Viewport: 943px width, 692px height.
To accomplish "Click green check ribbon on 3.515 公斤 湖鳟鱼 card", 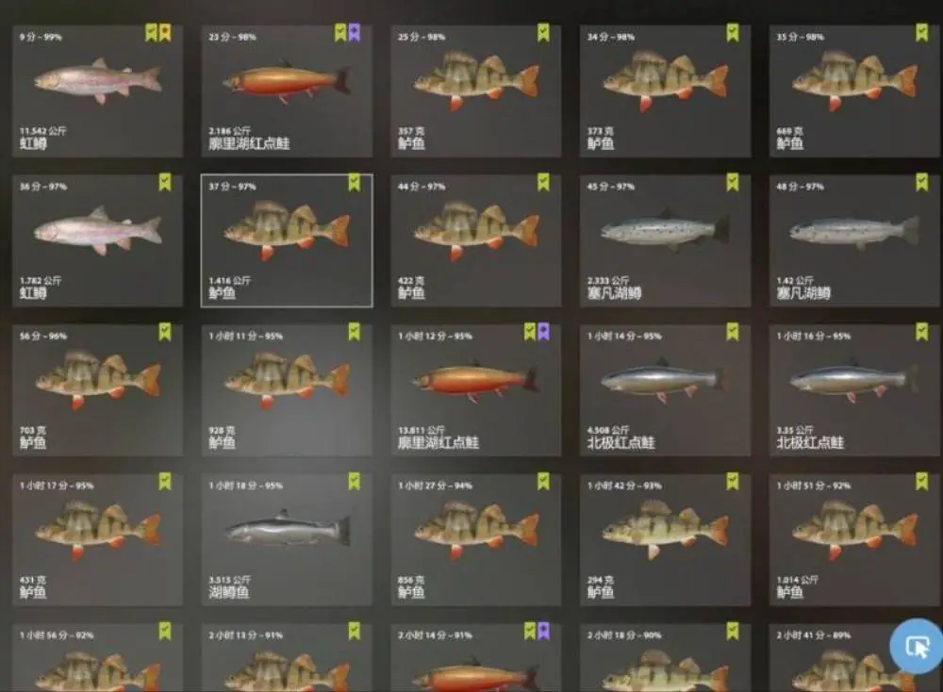I will tap(355, 481).
